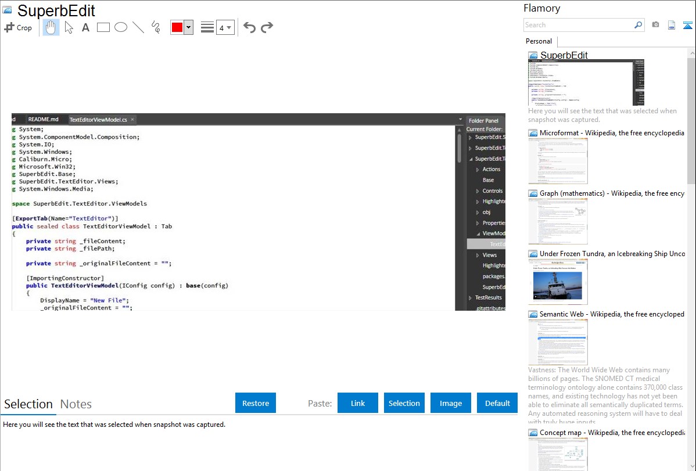Click the Selection paste button
696x471 pixels.
tap(404, 403)
